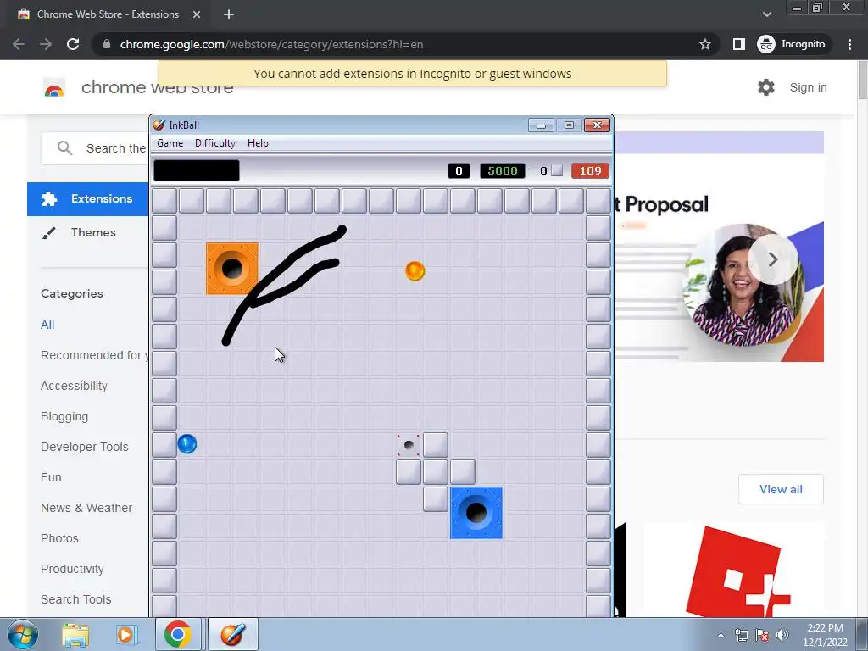The image size is (868, 651).
Task: Click the Themes brush icon
Action: (x=48, y=233)
